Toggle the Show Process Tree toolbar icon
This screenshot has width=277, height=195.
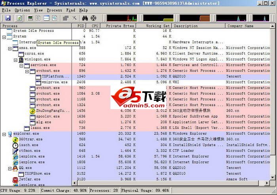tap(38, 18)
